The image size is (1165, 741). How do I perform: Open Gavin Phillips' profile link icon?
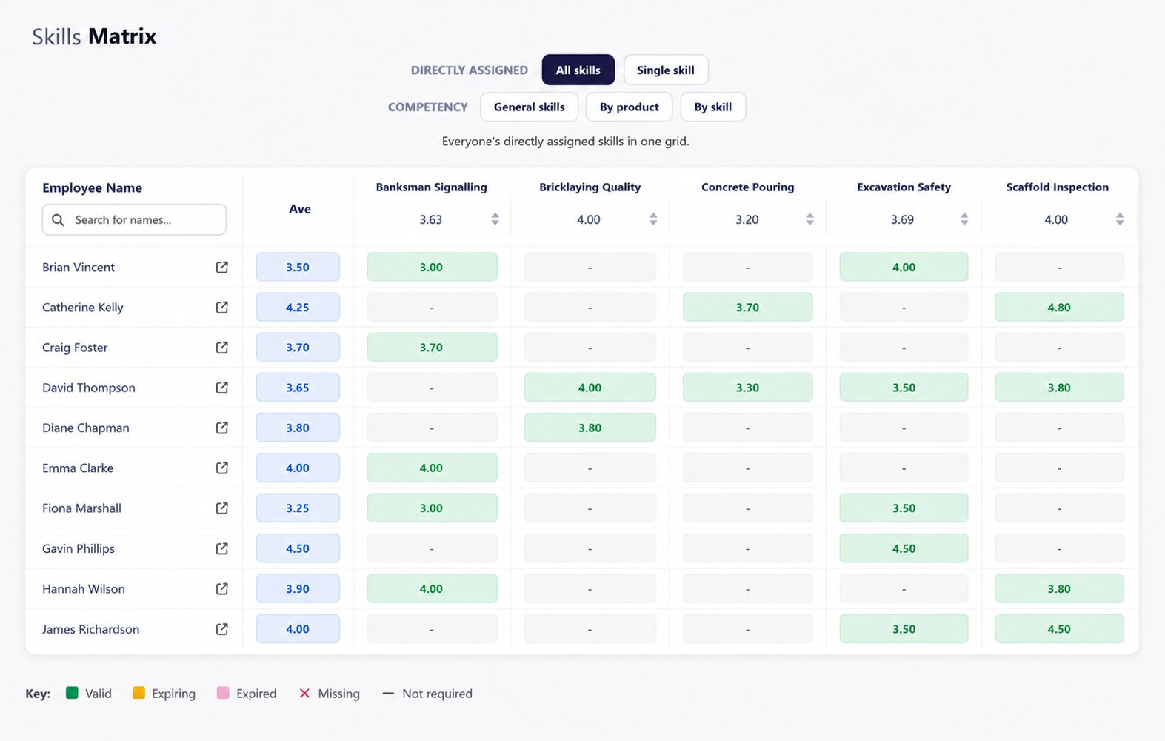tap(221, 548)
